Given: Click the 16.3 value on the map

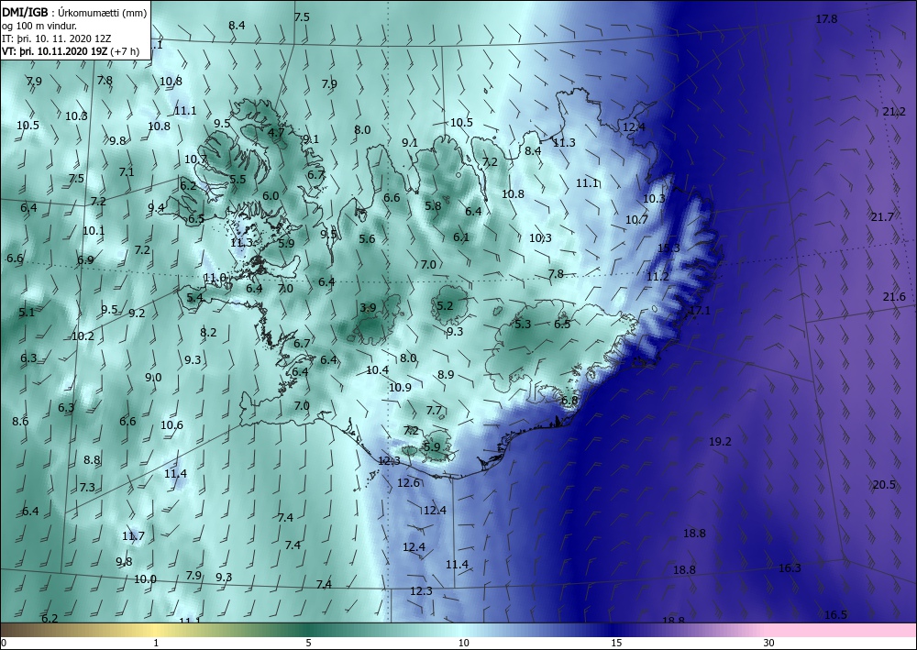Looking at the screenshot, I should tap(790, 568).
